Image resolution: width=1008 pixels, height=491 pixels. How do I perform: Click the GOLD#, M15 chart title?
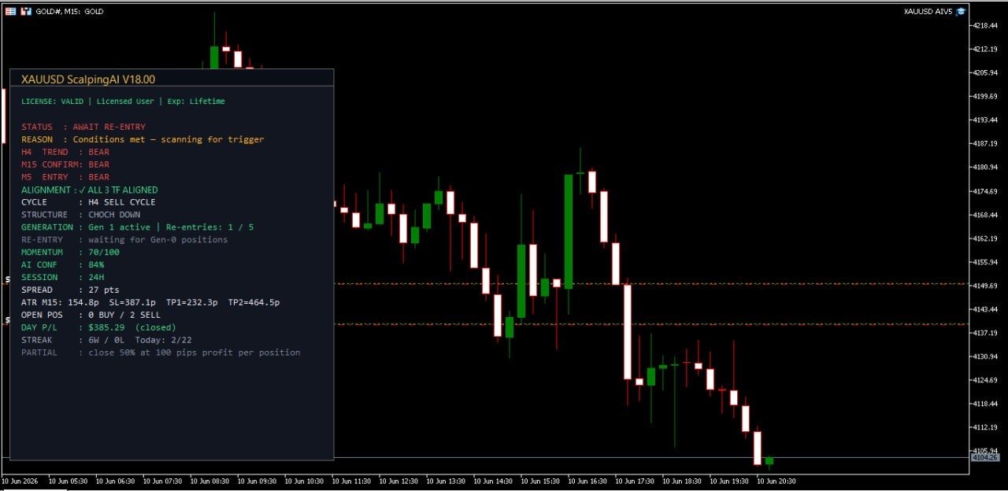pos(69,12)
